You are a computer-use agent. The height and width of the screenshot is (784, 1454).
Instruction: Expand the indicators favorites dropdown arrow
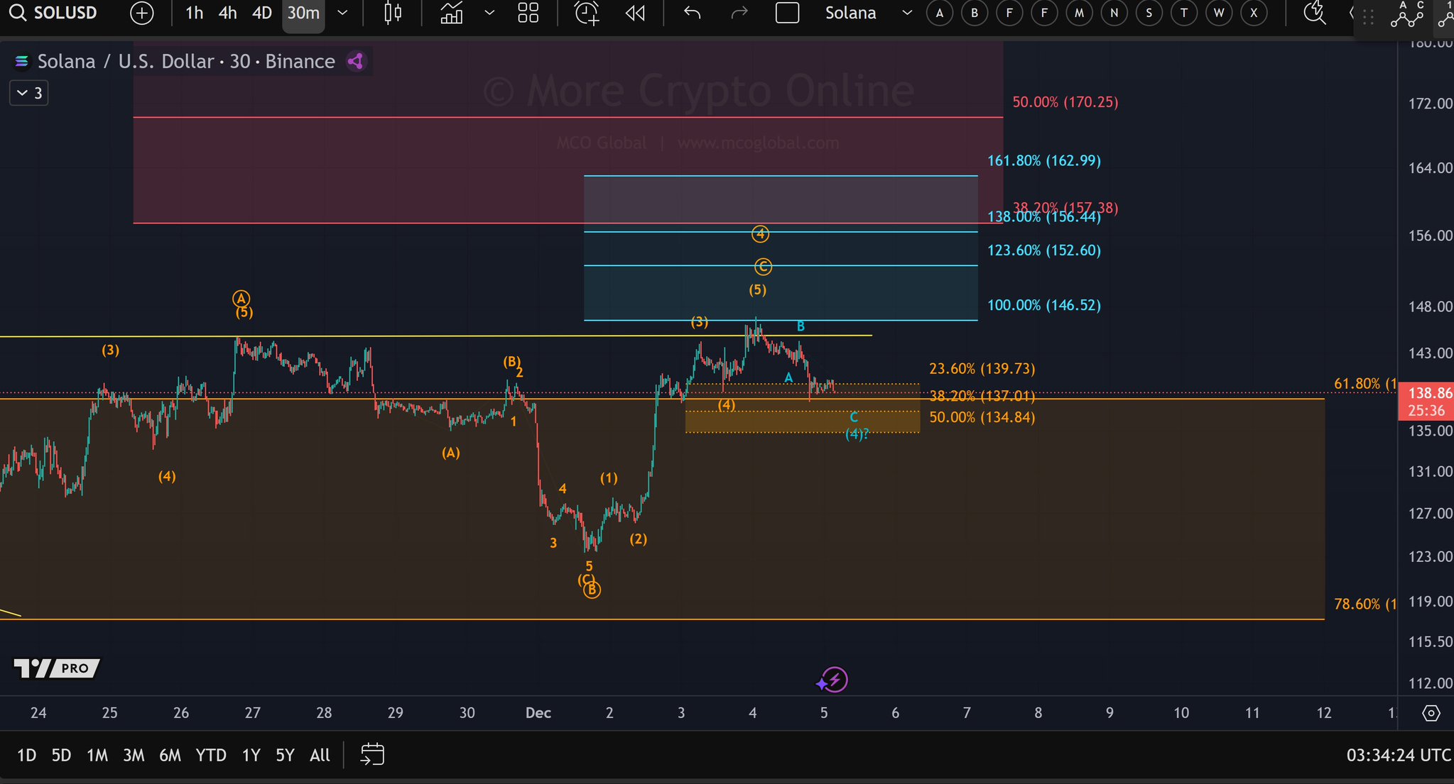[489, 13]
